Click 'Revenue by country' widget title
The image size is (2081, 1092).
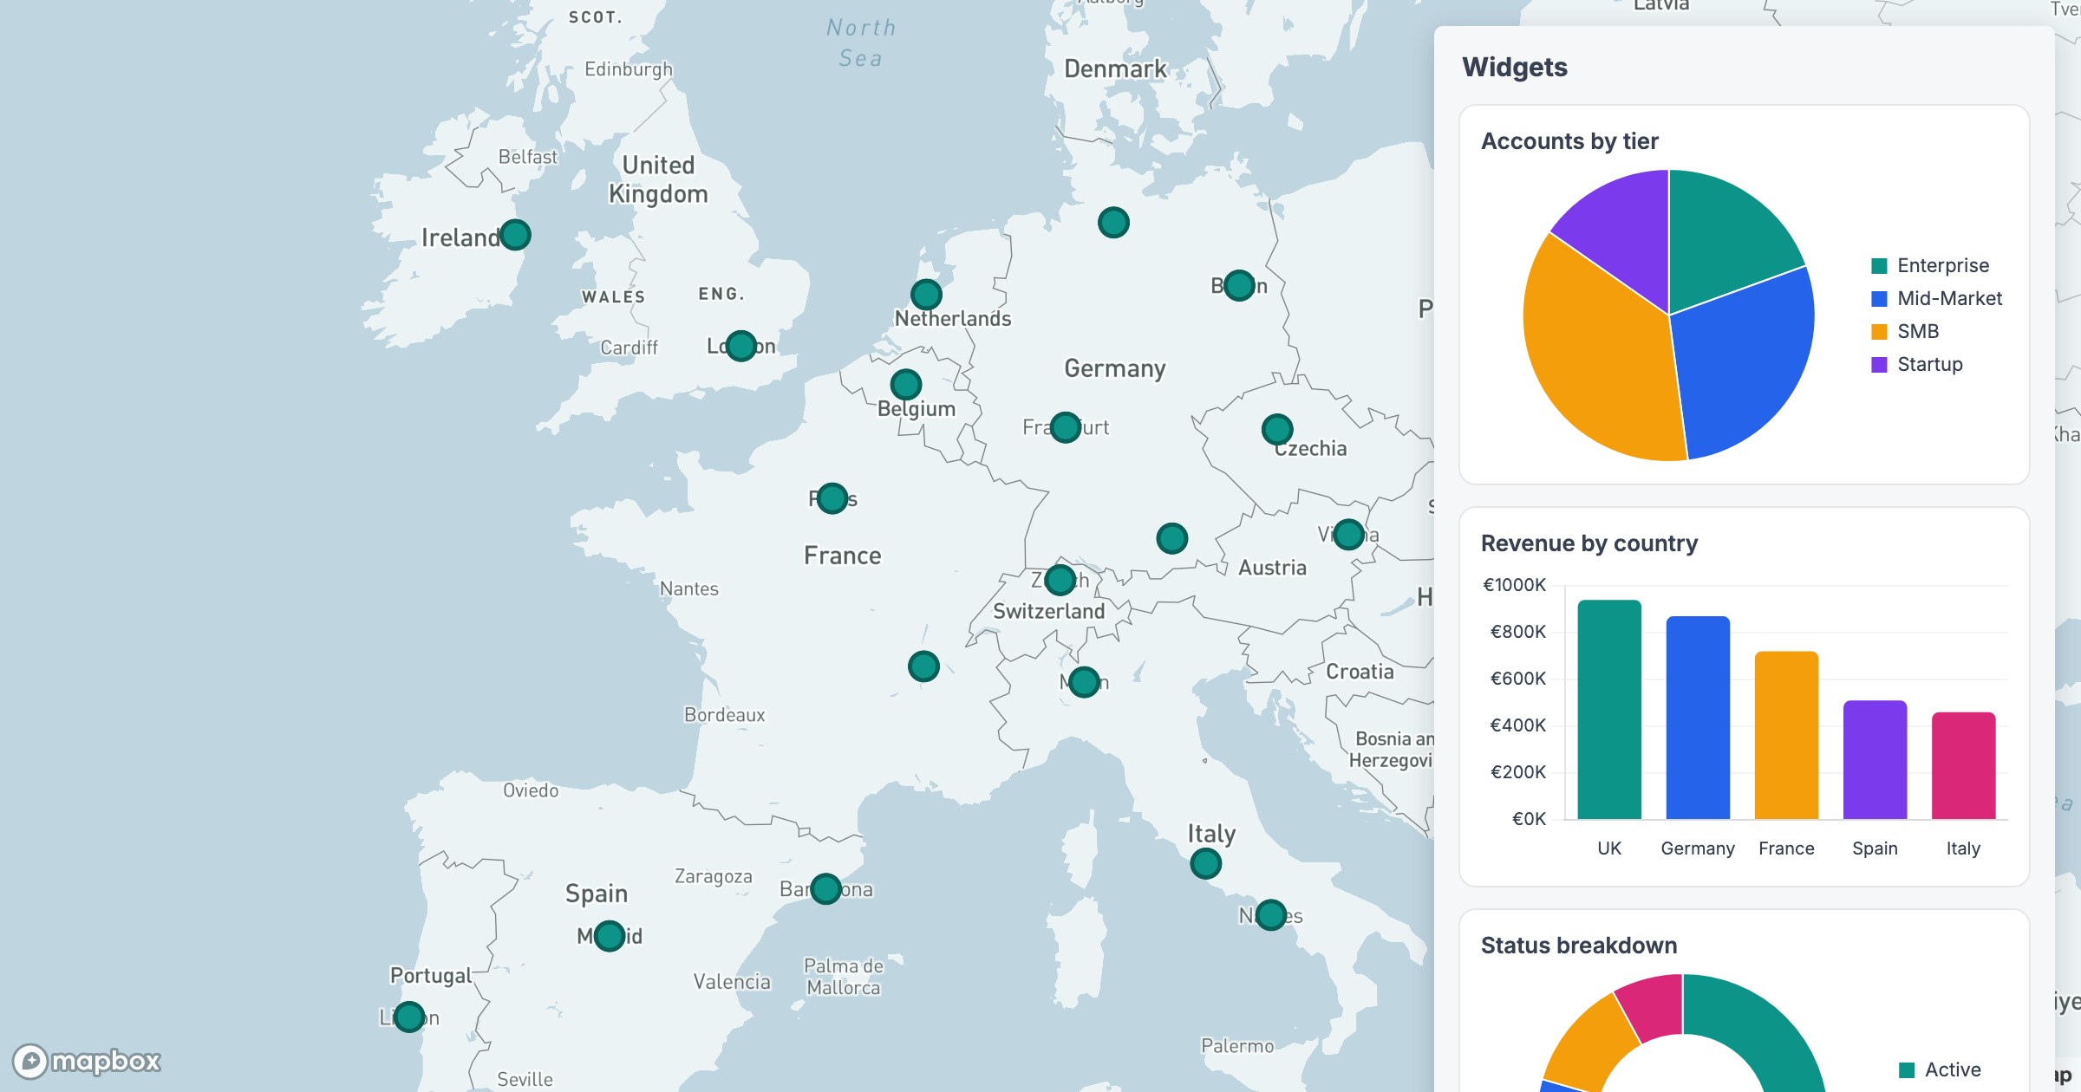pyautogui.click(x=1589, y=543)
